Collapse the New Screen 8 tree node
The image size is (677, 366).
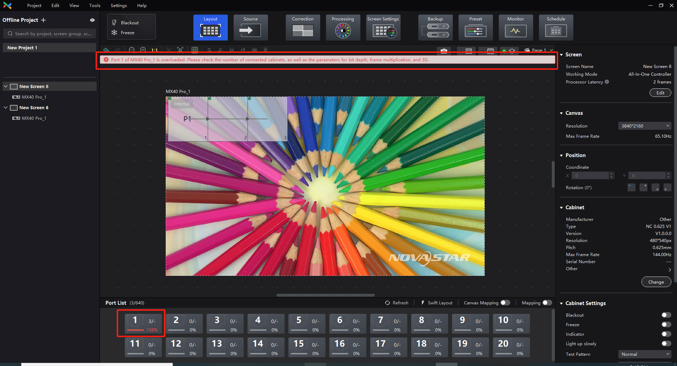pyautogui.click(x=6, y=86)
